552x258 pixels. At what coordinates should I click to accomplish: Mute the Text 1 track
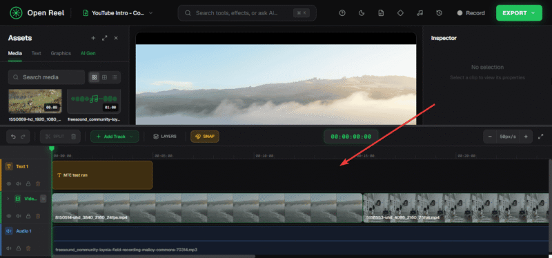point(19,183)
